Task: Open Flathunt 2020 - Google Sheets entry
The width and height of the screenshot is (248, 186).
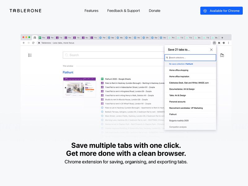Action: pyautogui.click(x=118, y=79)
